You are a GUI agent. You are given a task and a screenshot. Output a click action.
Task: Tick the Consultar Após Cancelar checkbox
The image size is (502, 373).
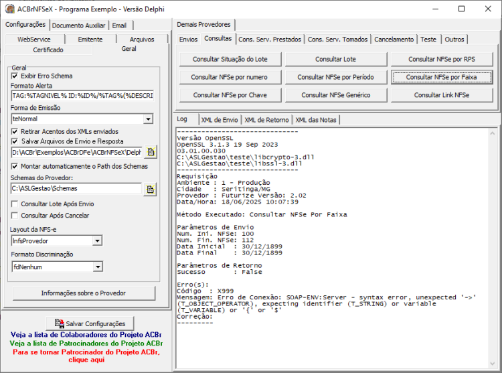coord(15,216)
